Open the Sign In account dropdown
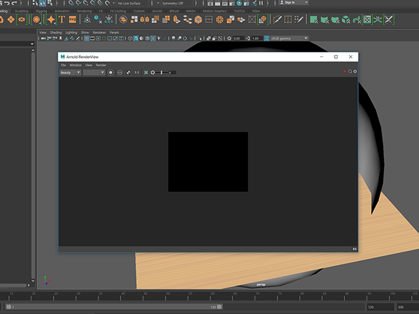The height and width of the screenshot is (314, 419). pos(293,3)
